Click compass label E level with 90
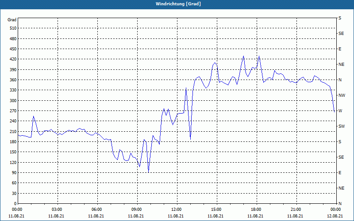This screenshot has height=221, width=354. (x=340, y=173)
